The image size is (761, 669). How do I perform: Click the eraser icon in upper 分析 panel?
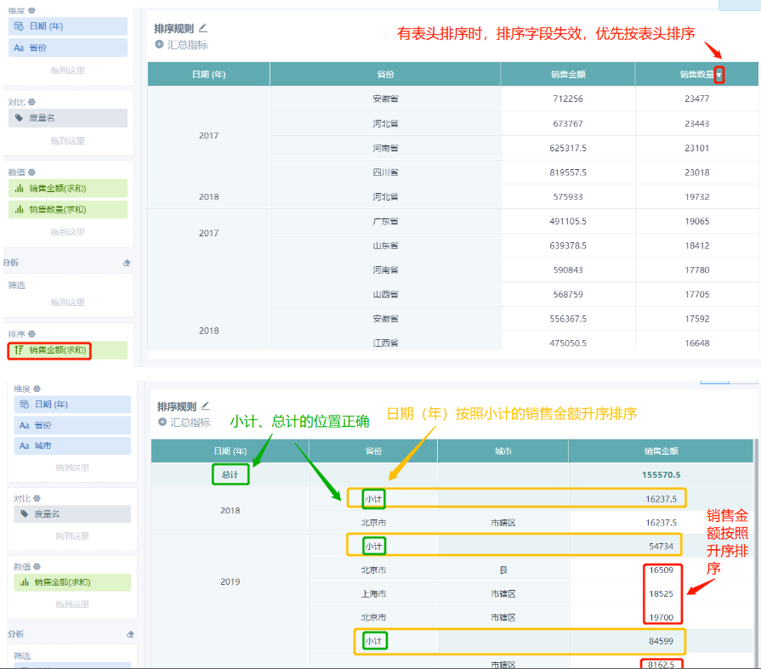127,263
